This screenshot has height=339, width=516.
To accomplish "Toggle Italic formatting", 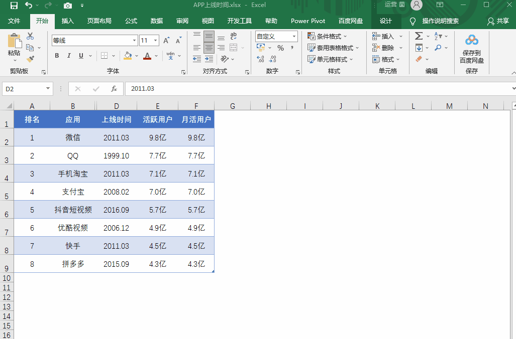I will point(69,56).
